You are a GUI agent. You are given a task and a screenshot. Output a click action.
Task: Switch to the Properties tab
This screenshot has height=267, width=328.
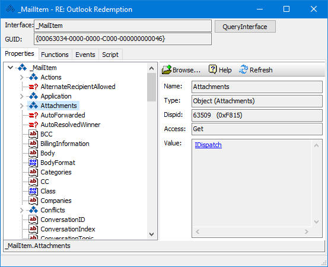pos(20,53)
